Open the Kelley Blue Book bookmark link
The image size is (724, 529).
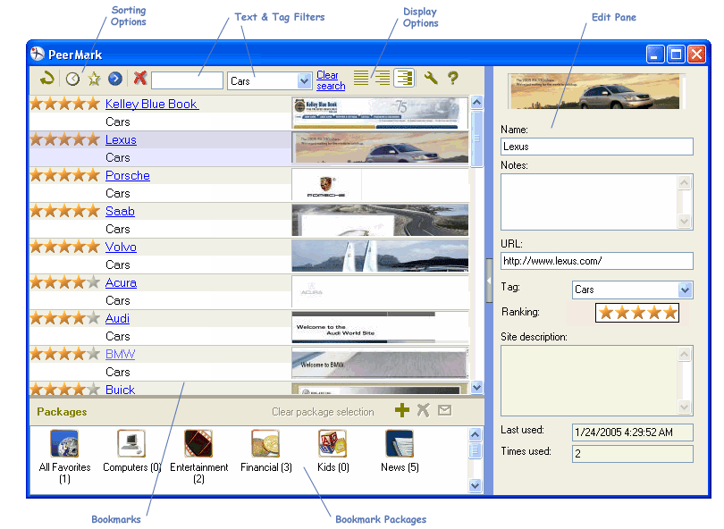pos(152,104)
